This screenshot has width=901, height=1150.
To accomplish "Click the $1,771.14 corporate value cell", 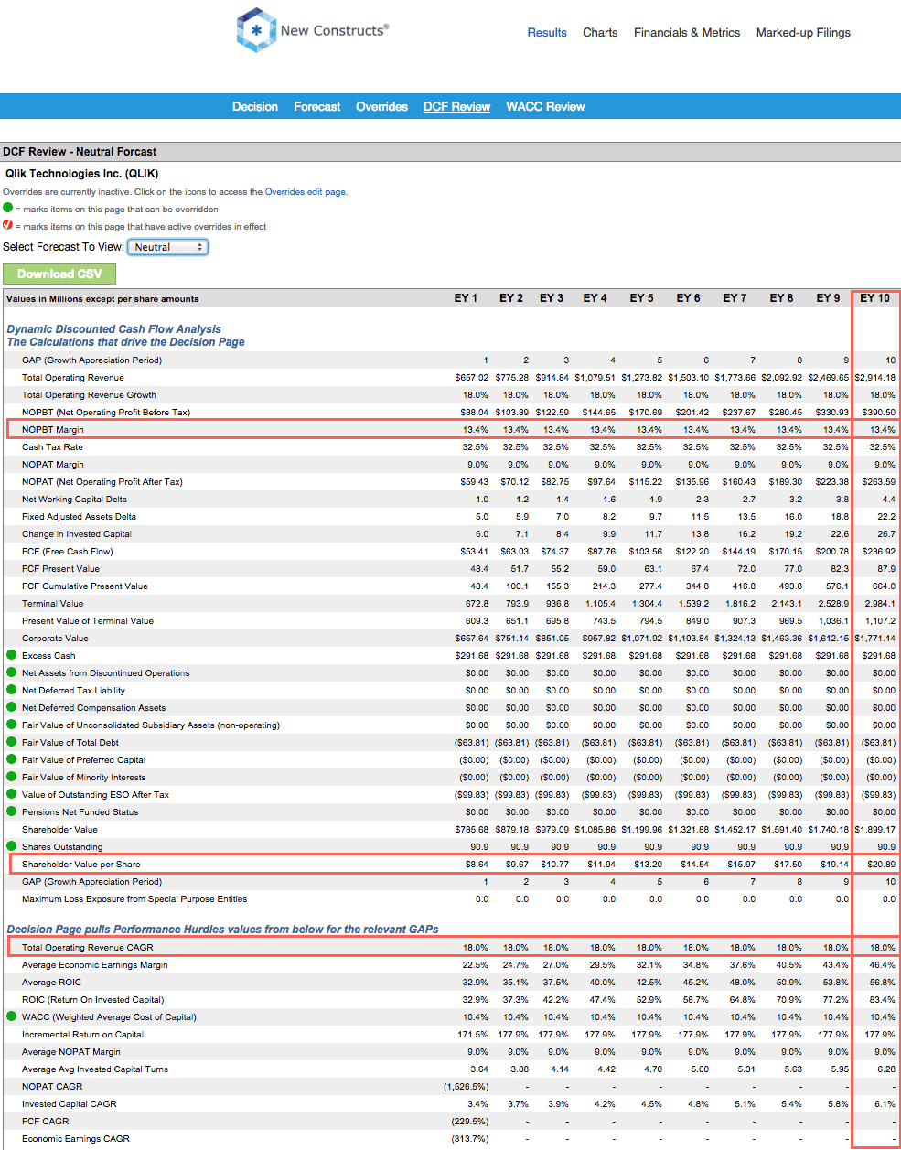I will 875,638.
